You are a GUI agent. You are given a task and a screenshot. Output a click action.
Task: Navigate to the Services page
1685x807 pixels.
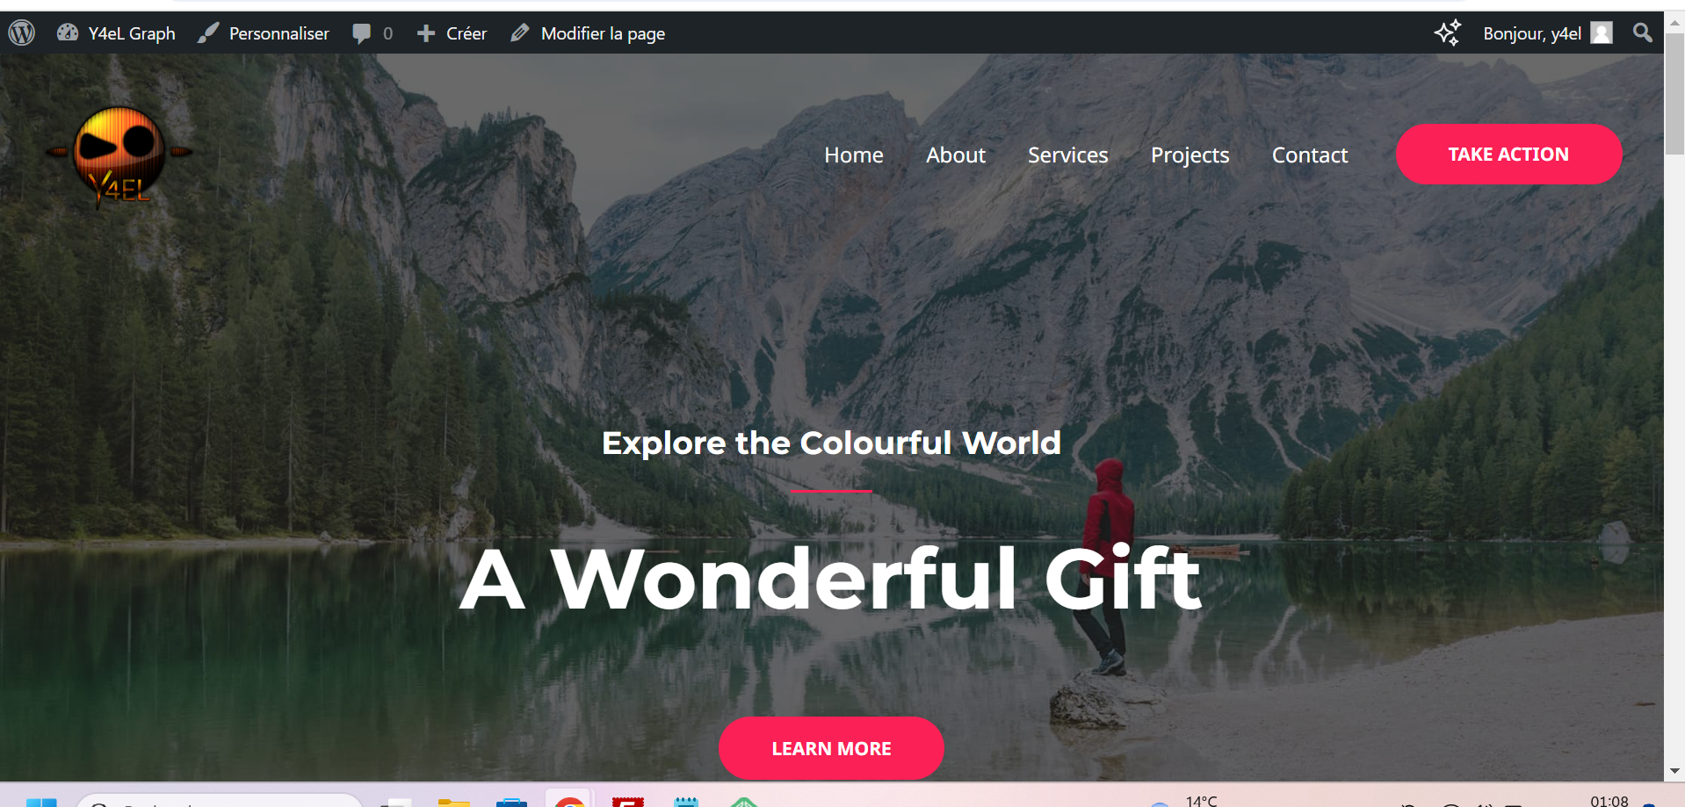tap(1068, 155)
